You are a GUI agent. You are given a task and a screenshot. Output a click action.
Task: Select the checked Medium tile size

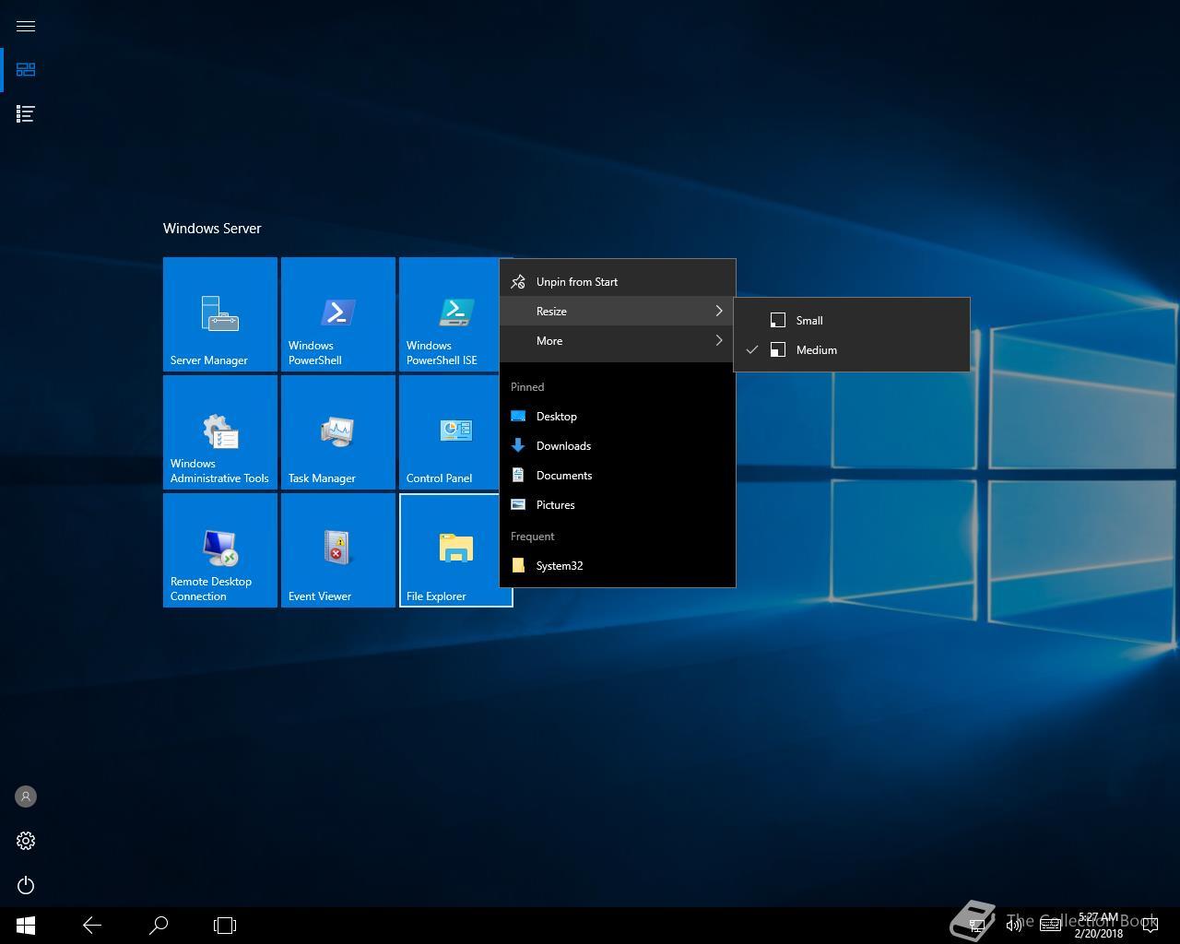point(816,350)
